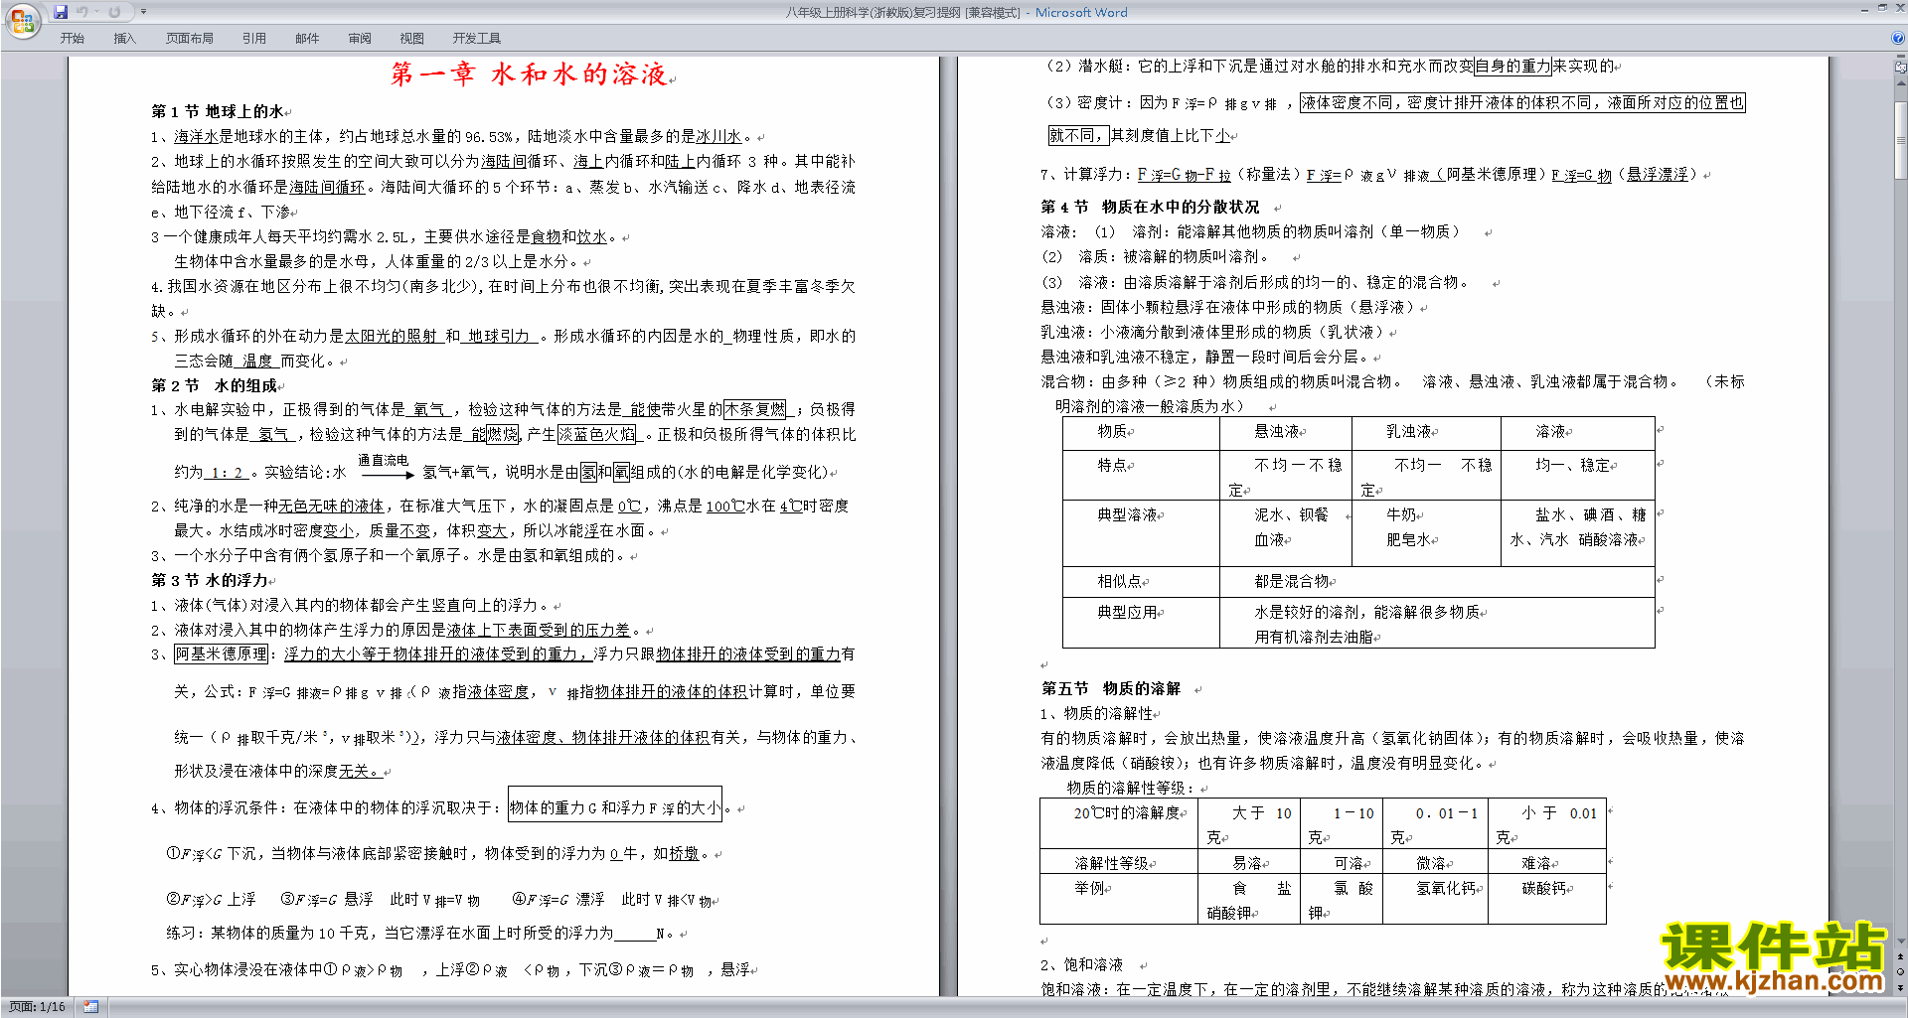The image size is (1908, 1018).
Task: Open the 页面布局 ribbon tab
Action: 190,39
